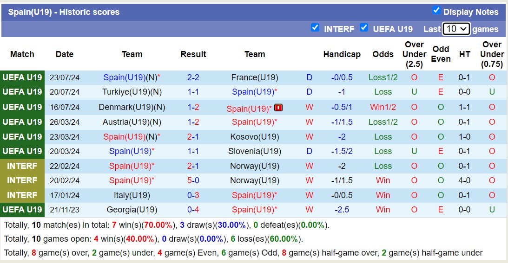
Task: Uncheck the INTERF filter checkbox
Action: click(x=315, y=28)
